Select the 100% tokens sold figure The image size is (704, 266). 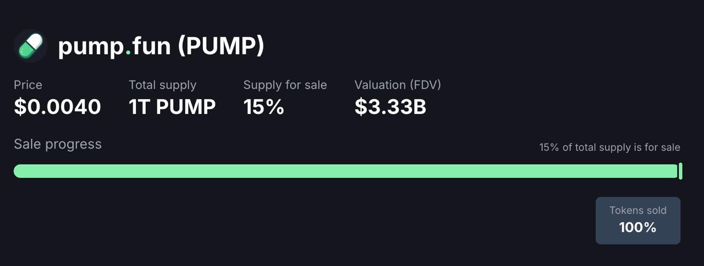(x=638, y=228)
